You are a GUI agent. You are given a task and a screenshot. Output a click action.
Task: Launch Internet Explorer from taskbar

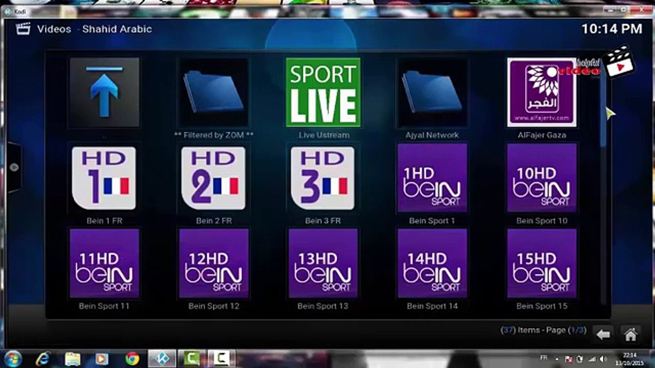43,359
